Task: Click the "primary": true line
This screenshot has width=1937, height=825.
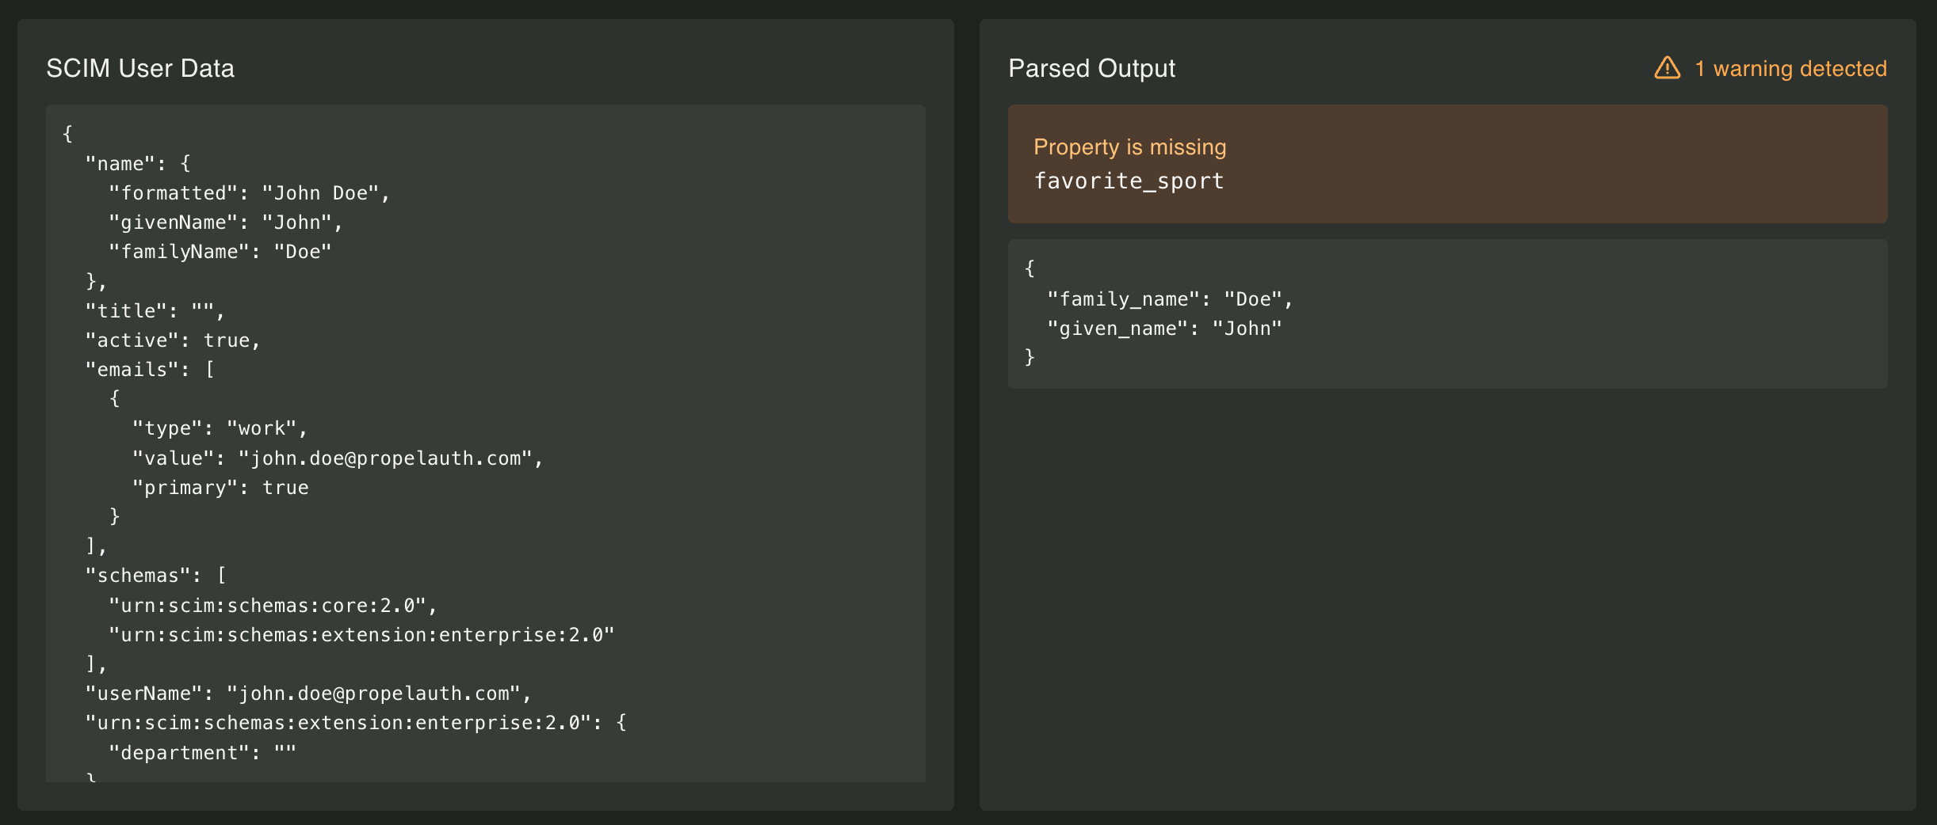Action: click(220, 488)
